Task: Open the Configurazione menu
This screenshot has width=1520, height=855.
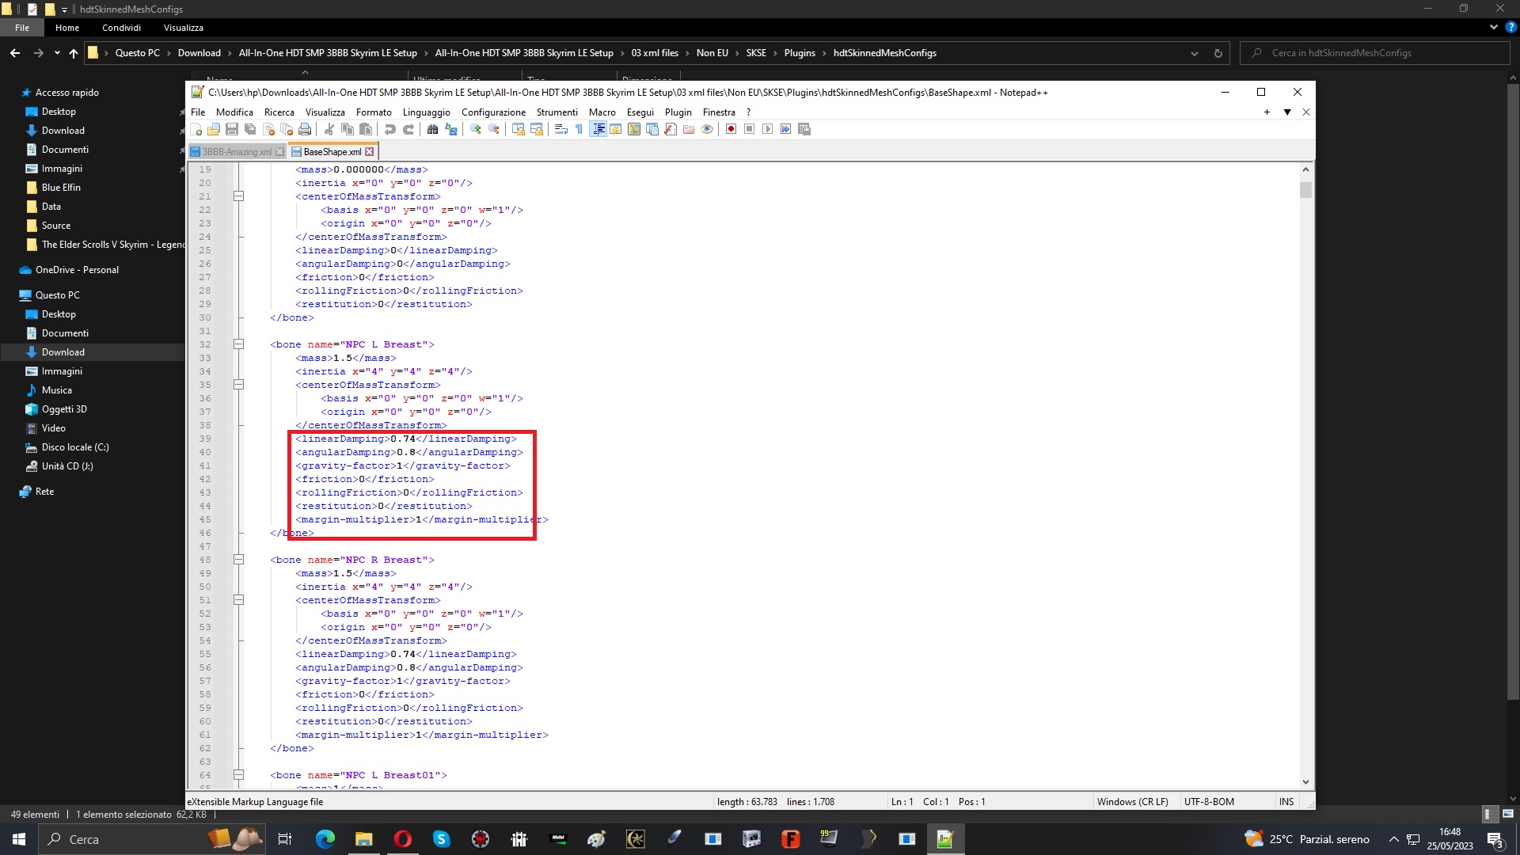Action: [x=493, y=112]
